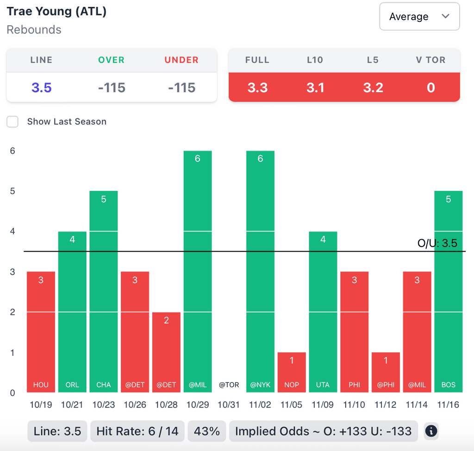This screenshot has width=474, height=451.
Task: Click the Hit Rate: 6 / 14 badge
Action: (137, 431)
